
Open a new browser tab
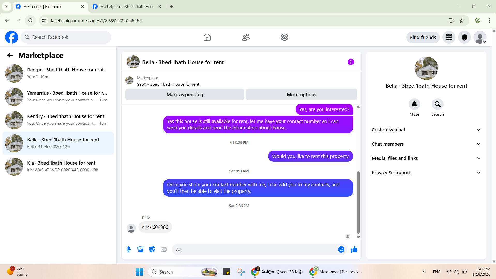pos(171,6)
